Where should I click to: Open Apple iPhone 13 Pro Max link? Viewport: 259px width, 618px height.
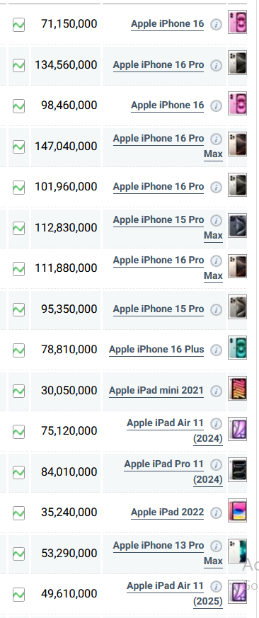pyautogui.click(x=168, y=553)
